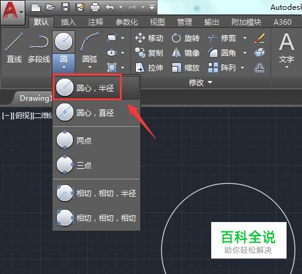The width and height of the screenshot is (302, 274).
Task: Click the erase pencil icon
Action: tap(259, 38)
